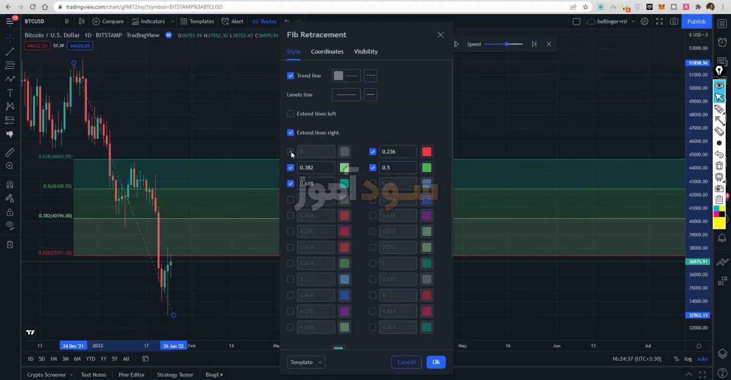The image size is (731, 380).
Task: Click the 0.382 level value field
Action: pyautogui.click(x=316, y=168)
